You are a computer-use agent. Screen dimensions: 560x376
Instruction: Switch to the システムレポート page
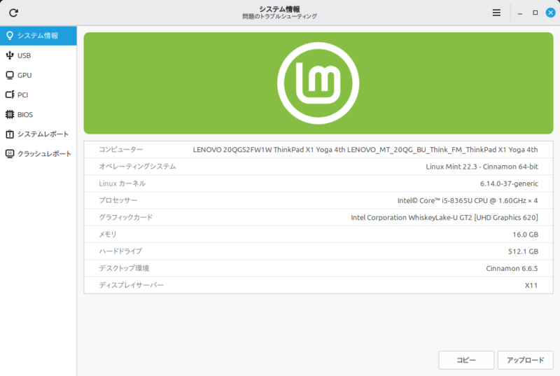coord(43,134)
